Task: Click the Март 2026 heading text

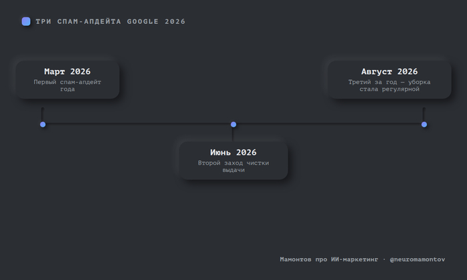Action: click(67, 71)
